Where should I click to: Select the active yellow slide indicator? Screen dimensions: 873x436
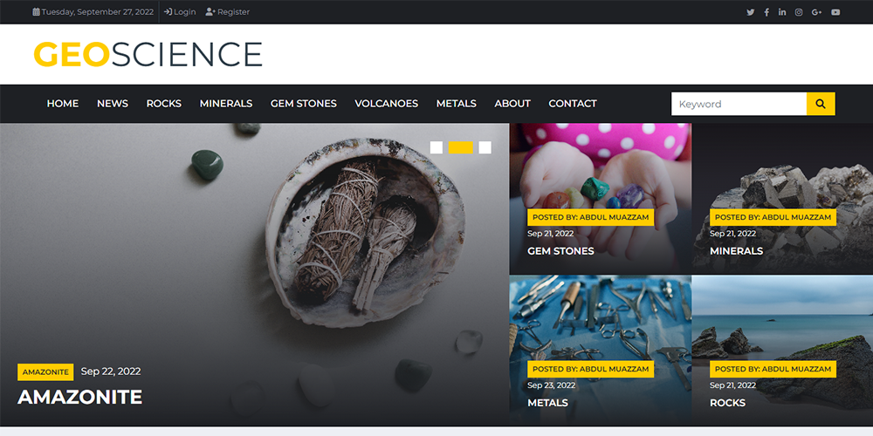coord(460,147)
